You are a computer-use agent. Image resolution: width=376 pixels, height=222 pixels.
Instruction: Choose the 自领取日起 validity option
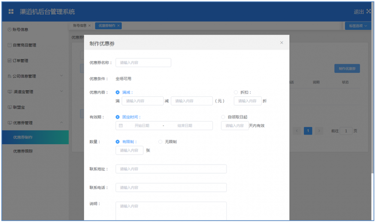tap(223, 117)
